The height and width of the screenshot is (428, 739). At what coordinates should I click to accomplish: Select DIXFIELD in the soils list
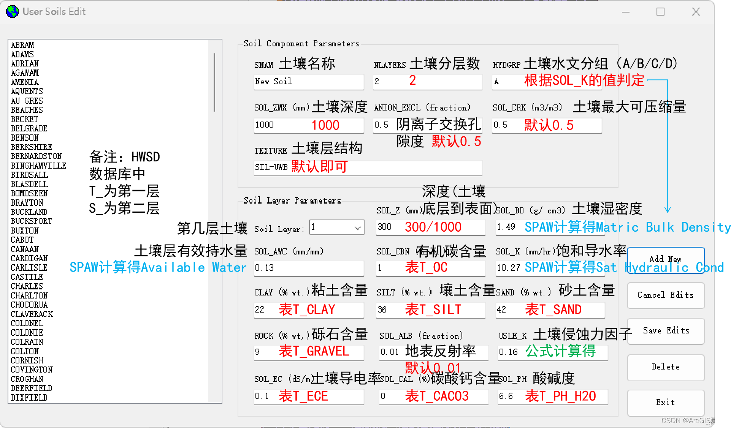(x=29, y=398)
